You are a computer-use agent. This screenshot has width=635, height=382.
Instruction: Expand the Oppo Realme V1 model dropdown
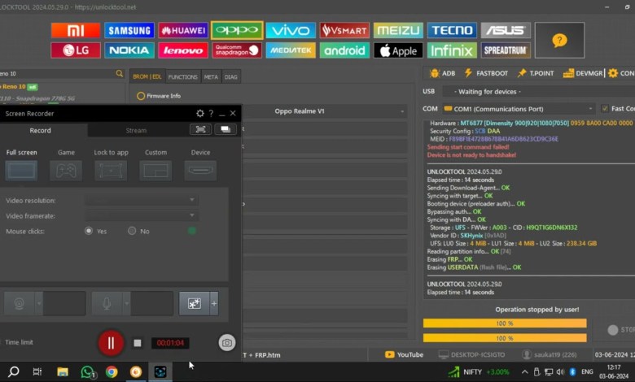pyautogui.click(x=402, y=111)
